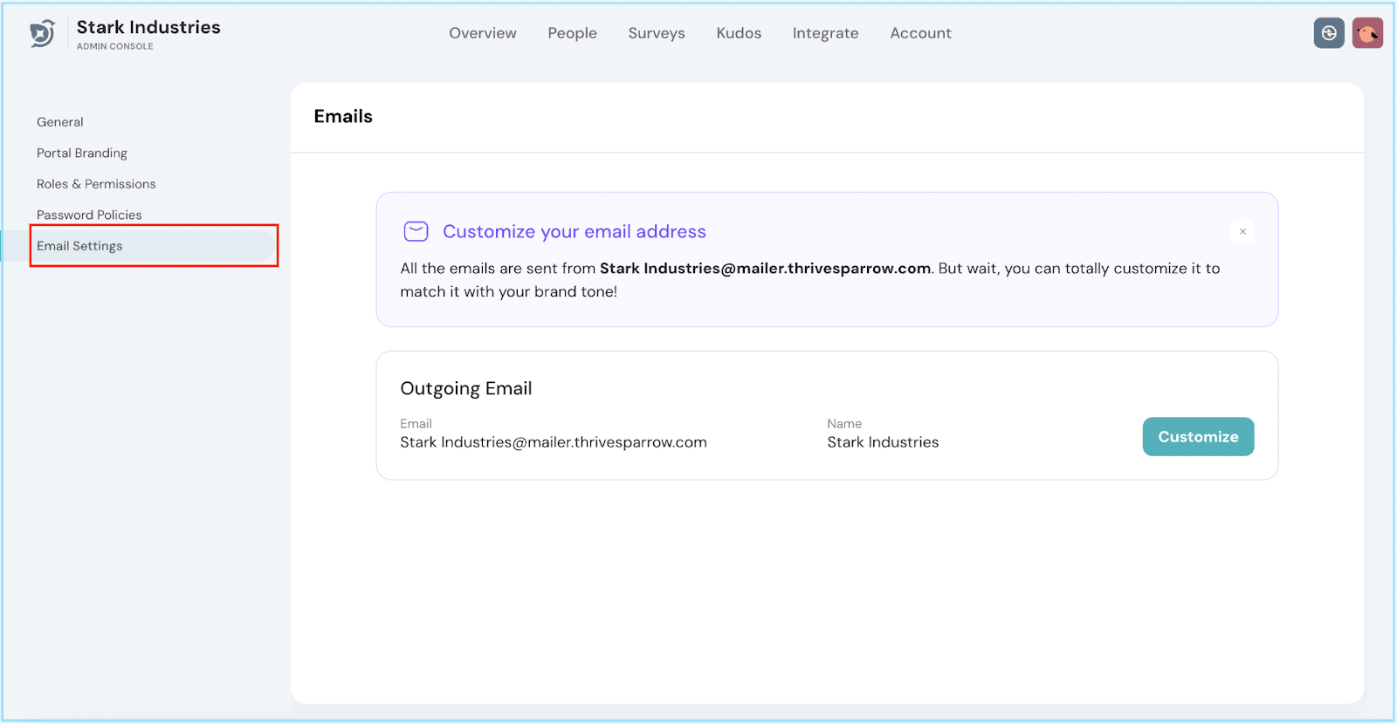Select the Account tab
The image size is (1397, 724).
pyautogui.click(x=920, y=33)
